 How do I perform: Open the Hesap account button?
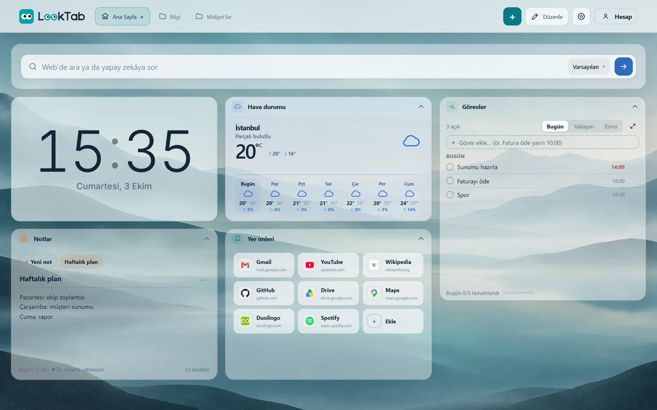pyautogui.click(x=616, y=17)
